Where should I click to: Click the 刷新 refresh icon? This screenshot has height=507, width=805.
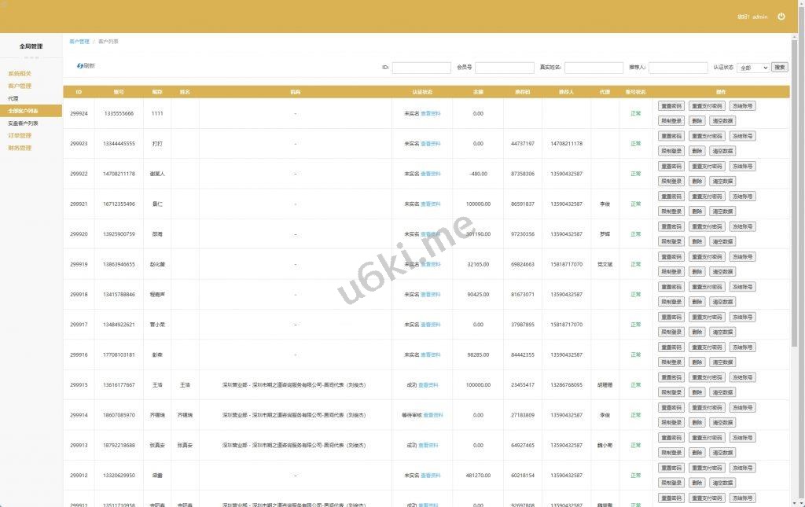[80, 66]
